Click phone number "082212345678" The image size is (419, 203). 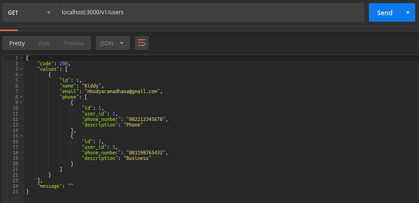147,119
